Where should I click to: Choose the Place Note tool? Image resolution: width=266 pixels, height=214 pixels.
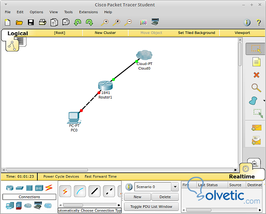pyautogui.click(x=256, y=62)
